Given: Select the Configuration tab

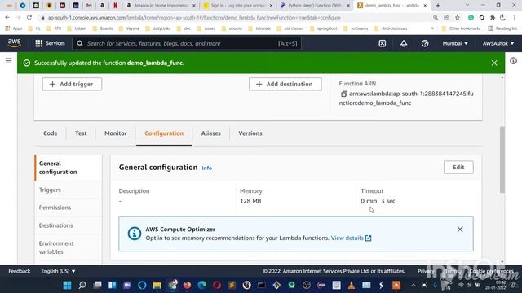Looking at the screenshot, I should 164,133.
